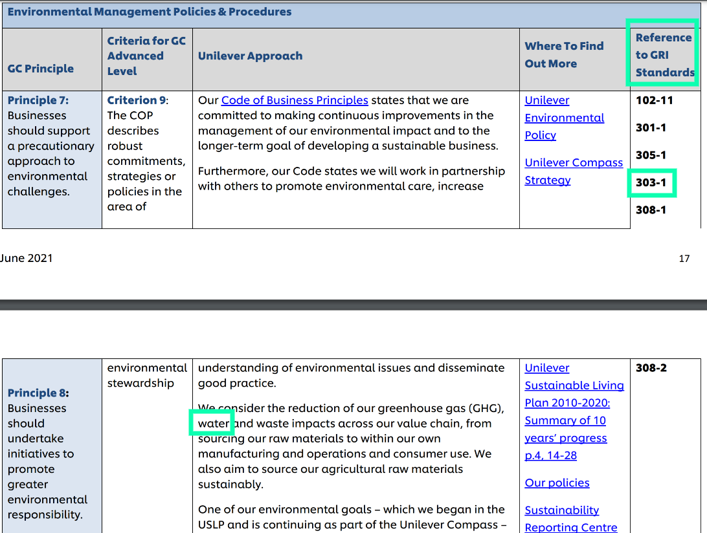
Task: Open the Sustainability Reporting Centre link
Action: pos(571,519)
